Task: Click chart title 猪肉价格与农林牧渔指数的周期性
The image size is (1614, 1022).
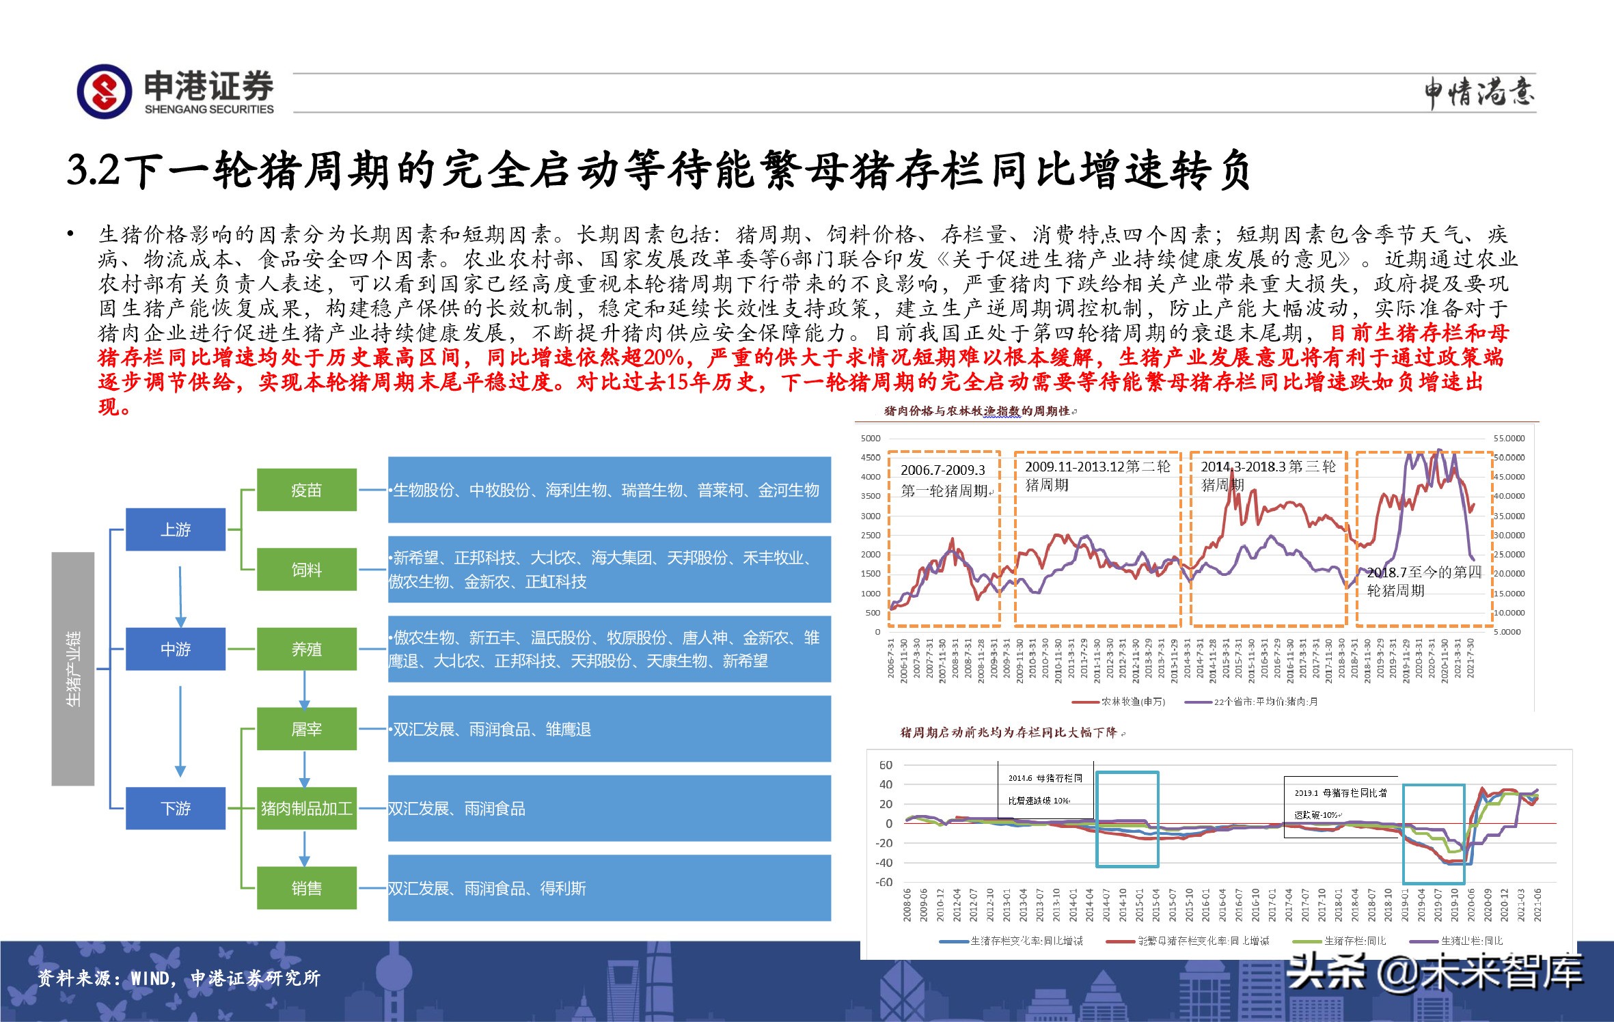Action: (x=977, y=411)
